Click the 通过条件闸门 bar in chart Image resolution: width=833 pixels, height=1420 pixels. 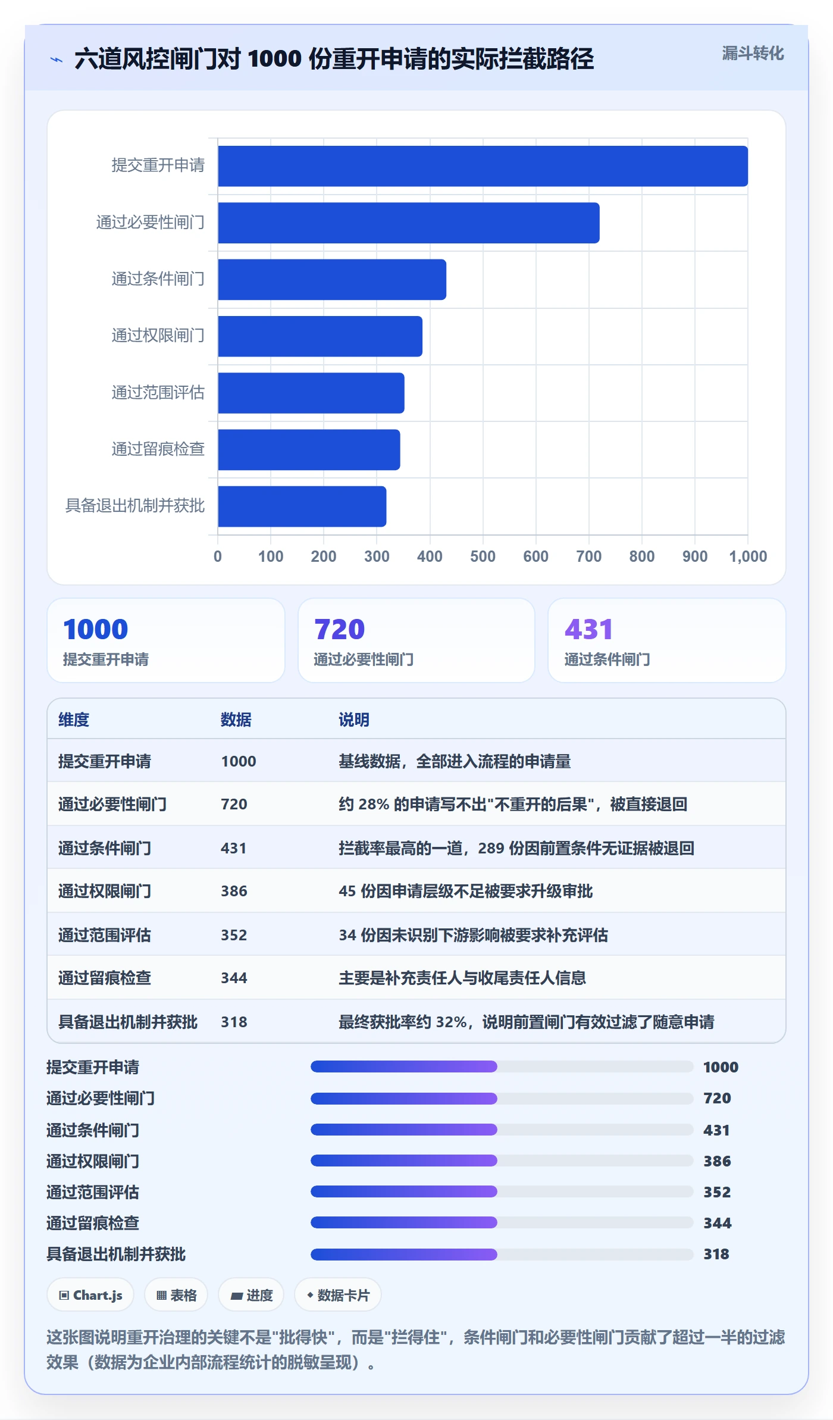click(332, 280)
